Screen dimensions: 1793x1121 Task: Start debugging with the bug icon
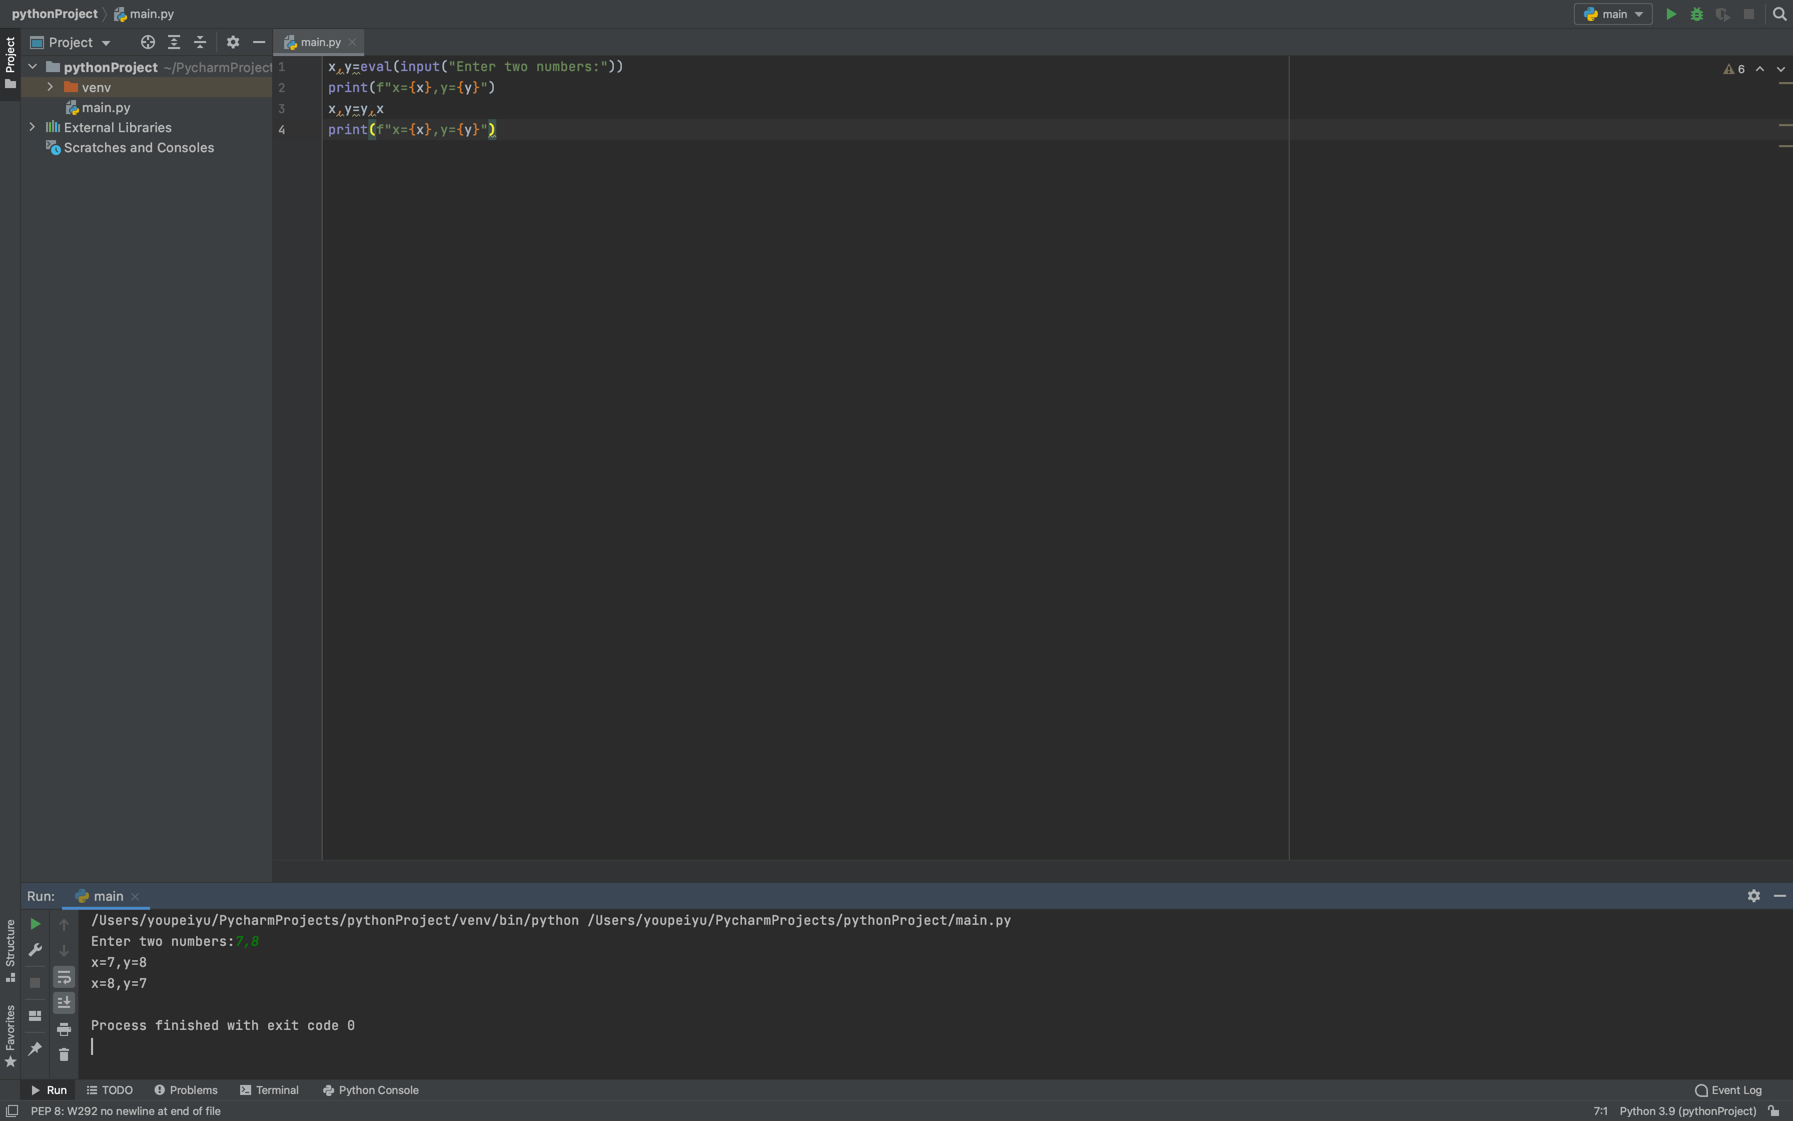[1696, 14]
